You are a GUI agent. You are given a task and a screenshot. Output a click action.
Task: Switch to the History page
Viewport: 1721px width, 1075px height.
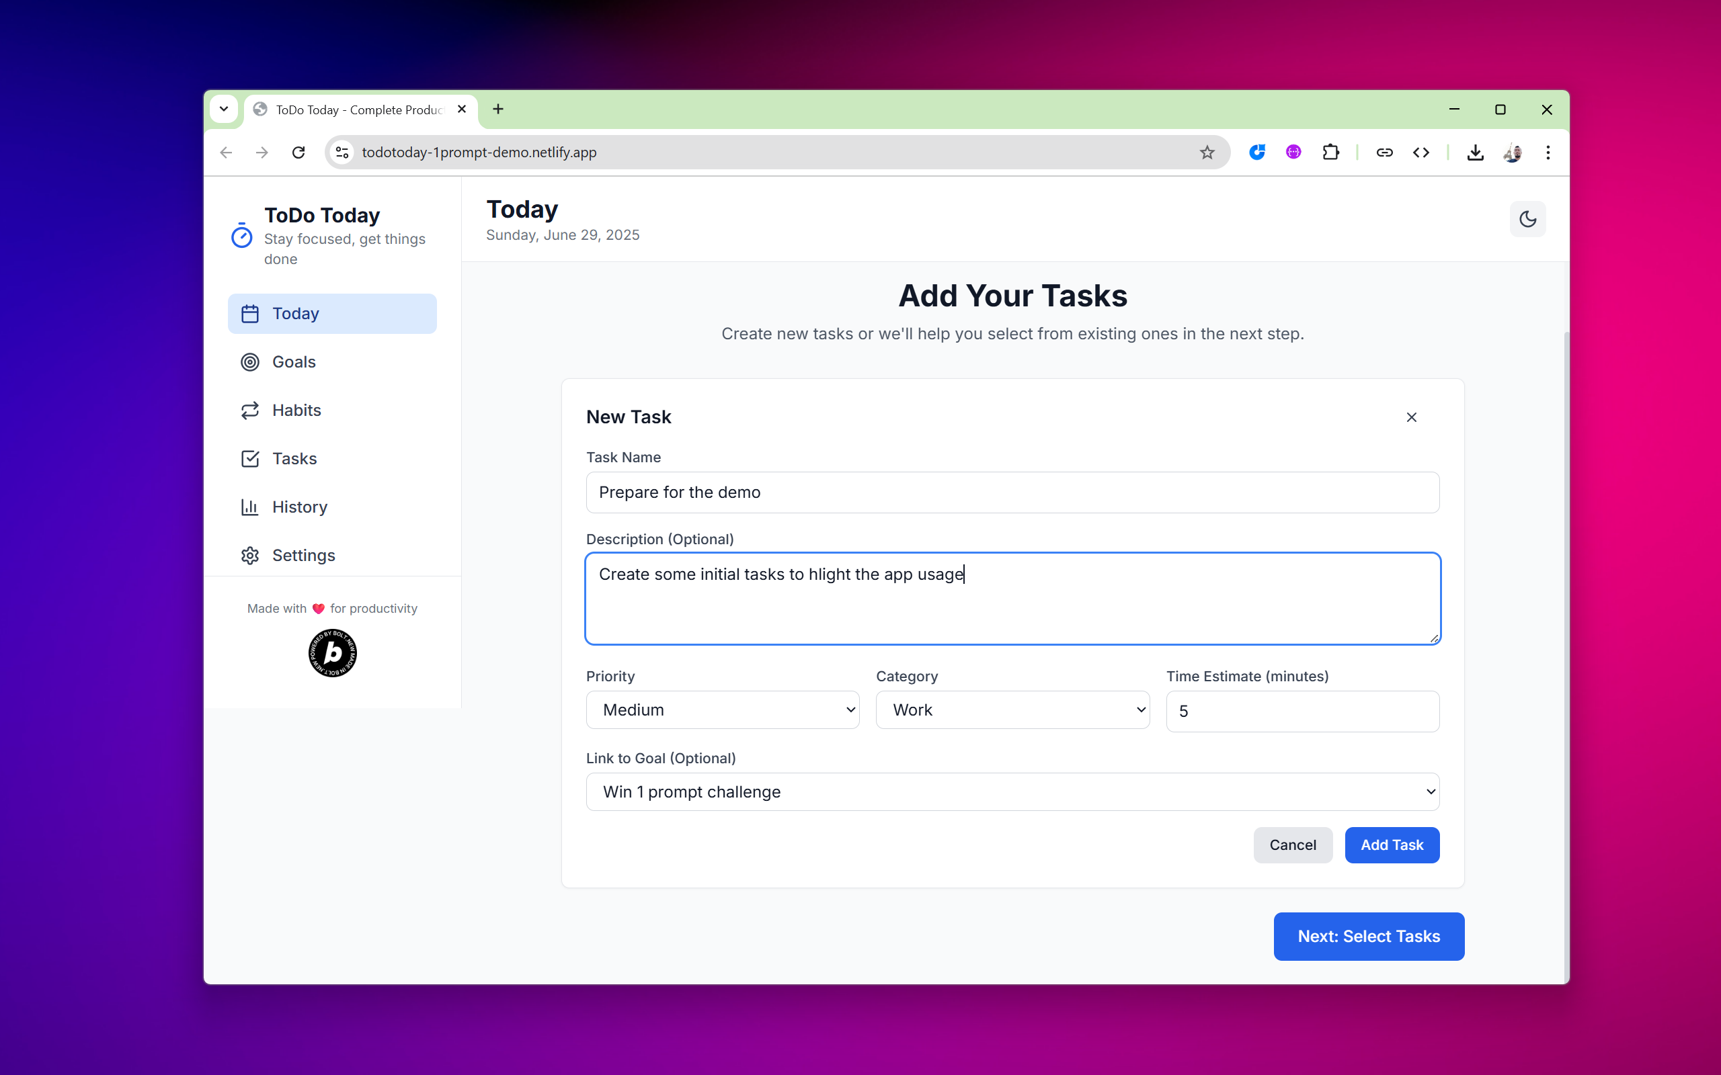click(x=299, y=507)
